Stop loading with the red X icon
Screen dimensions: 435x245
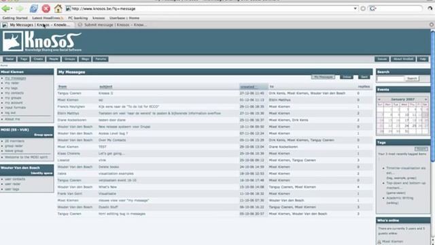[46, 9]
